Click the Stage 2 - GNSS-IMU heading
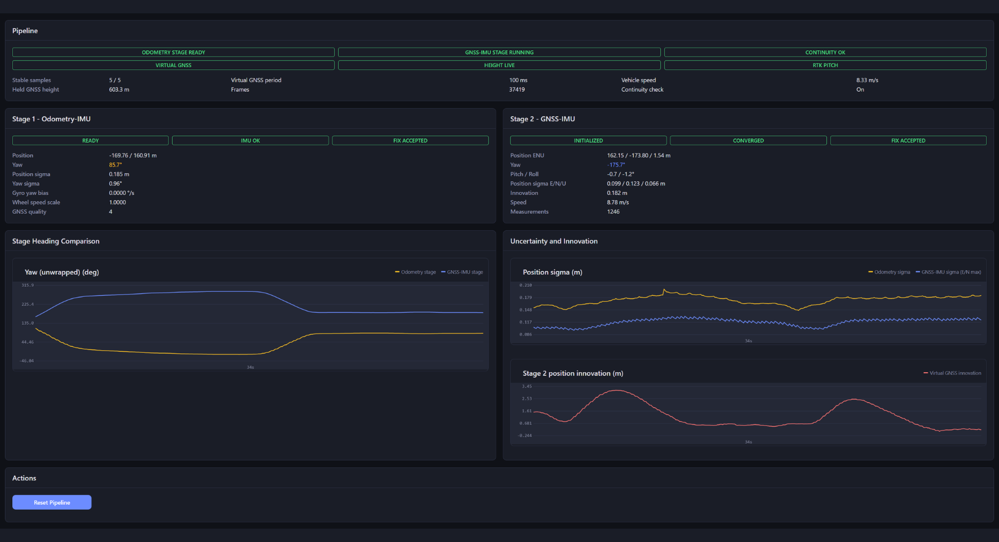 (x=543, y=119)
